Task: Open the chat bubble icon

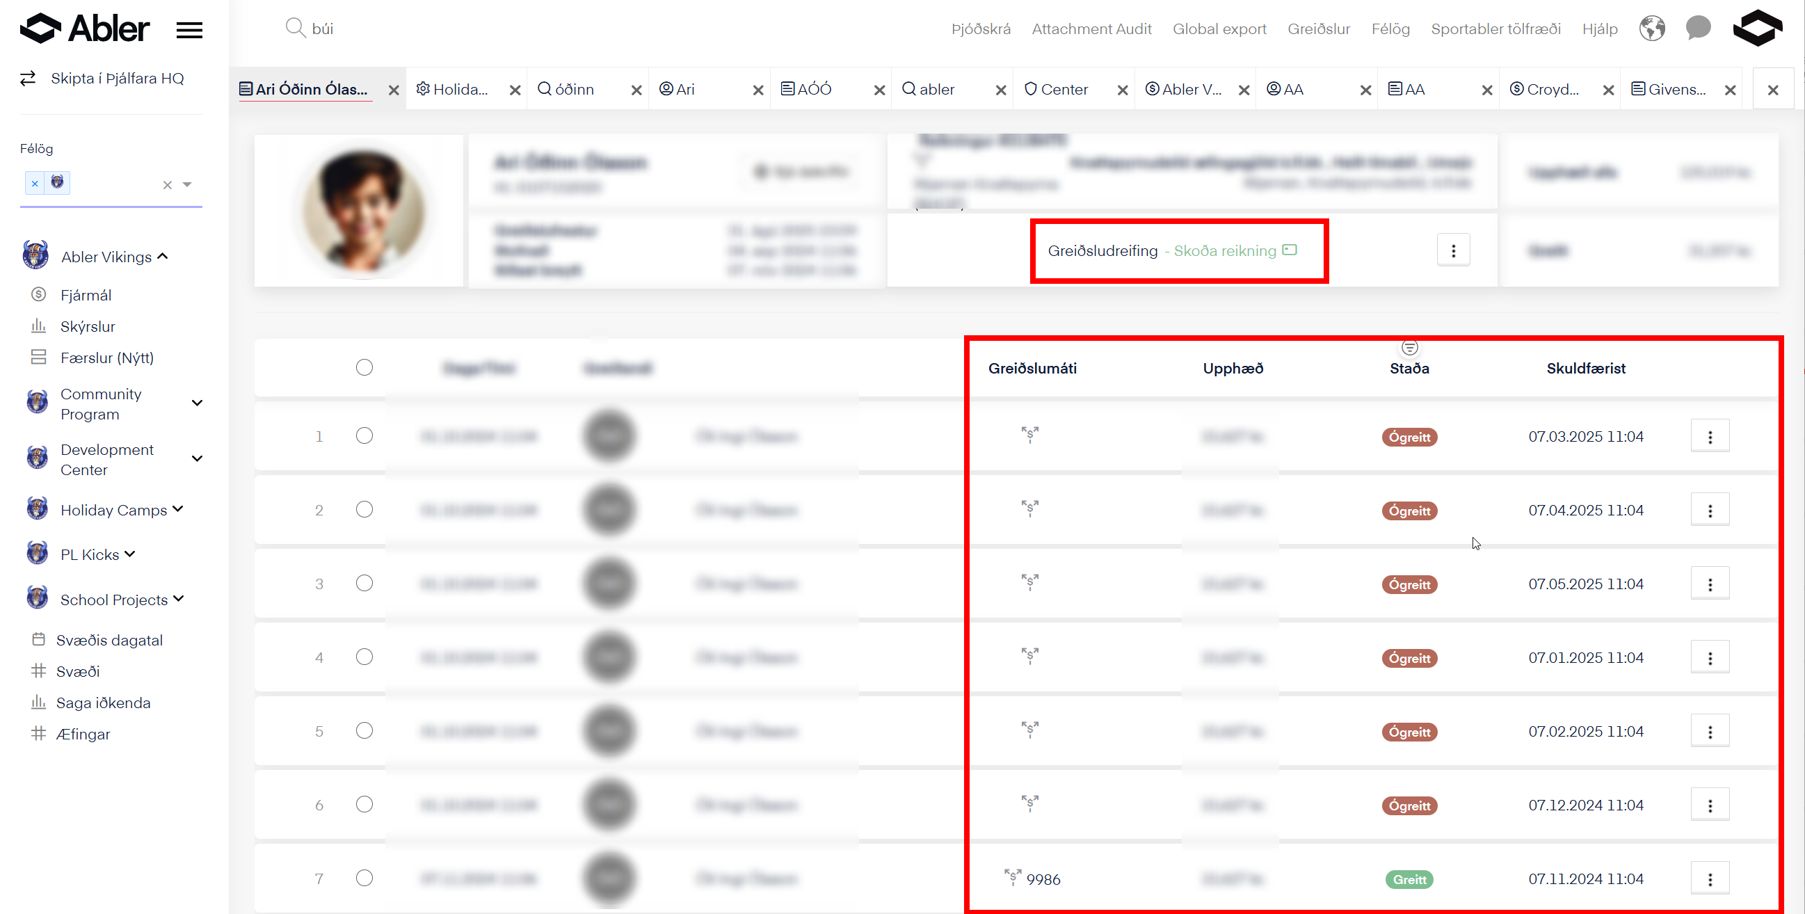Action: (1698, 29)
